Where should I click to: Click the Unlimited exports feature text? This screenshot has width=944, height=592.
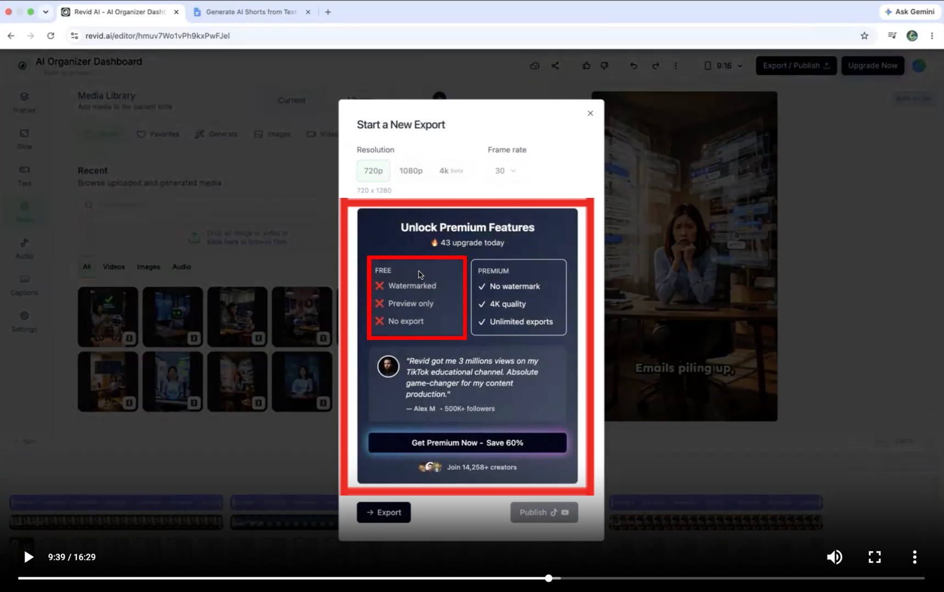click(521, 322)
